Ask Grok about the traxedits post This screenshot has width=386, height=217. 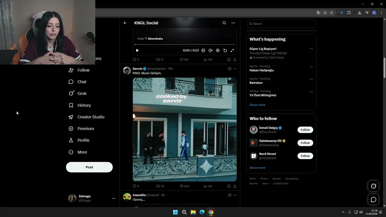(x=229, y=195)
